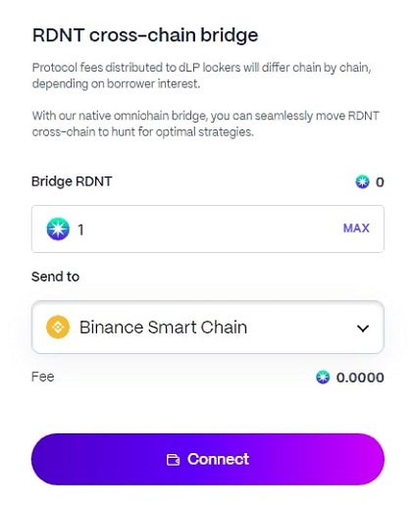Expand the chain selector chevron arrow
The width and height of the screenshot is (412, 505).
tap(363, 328)
